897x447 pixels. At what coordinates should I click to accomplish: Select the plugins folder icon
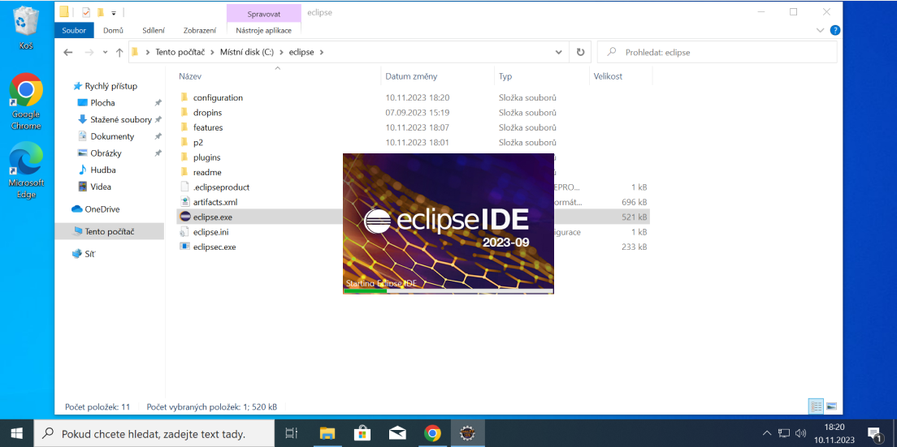click(184, 157)
